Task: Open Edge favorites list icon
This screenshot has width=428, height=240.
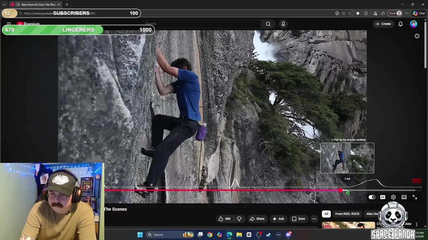Action: [383, 13]
